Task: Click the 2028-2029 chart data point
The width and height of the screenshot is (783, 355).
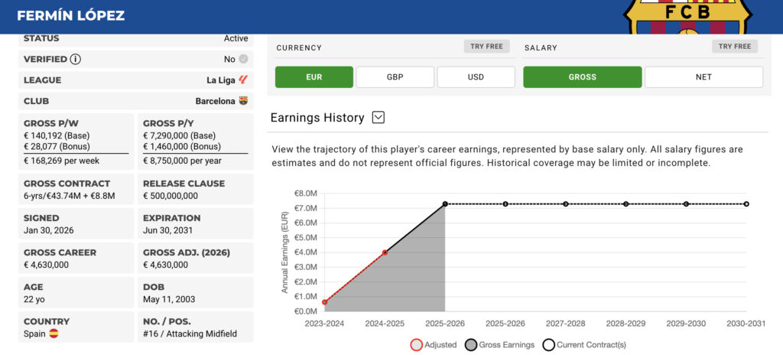Action: click(625, 204)
